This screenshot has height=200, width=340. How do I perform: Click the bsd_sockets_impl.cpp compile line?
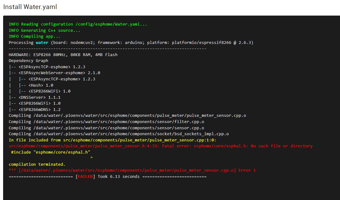[118, 134]
